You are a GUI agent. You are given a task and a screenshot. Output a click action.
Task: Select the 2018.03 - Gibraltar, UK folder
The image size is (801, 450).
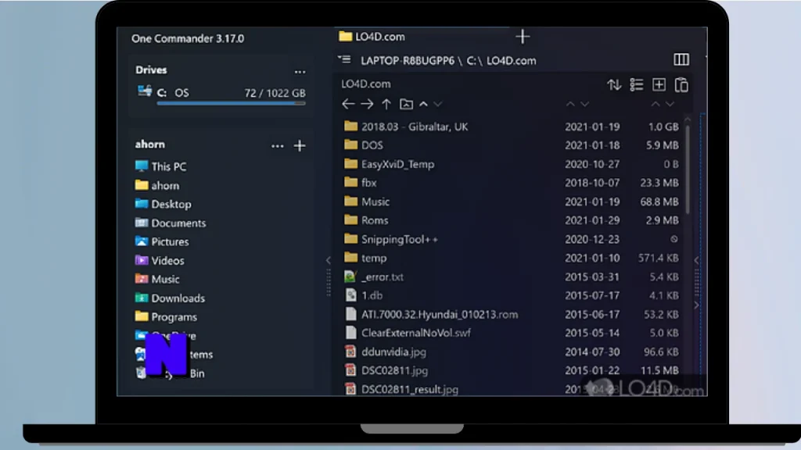coord(512,127)
